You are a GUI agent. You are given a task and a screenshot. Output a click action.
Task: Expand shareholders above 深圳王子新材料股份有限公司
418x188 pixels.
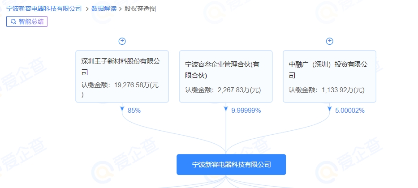[x=122, y=41]
